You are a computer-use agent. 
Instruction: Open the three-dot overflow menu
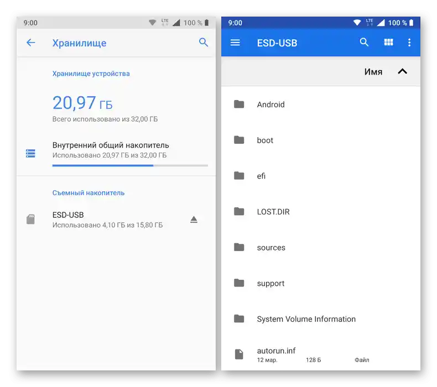[409, 43]
